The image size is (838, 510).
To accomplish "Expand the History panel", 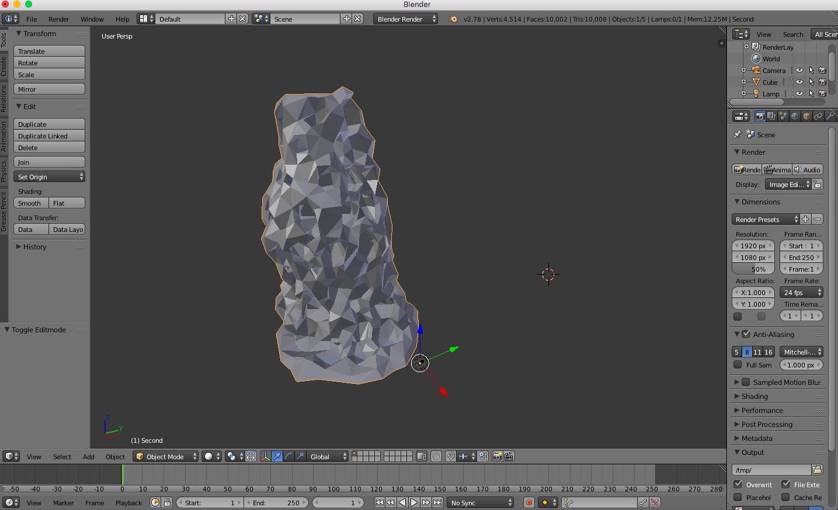I will 34,247.
